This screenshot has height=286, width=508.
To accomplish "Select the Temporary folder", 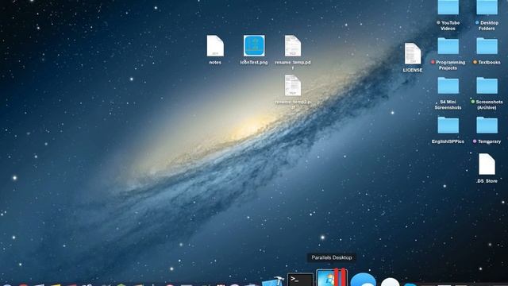I will click(x=487, y=126).
